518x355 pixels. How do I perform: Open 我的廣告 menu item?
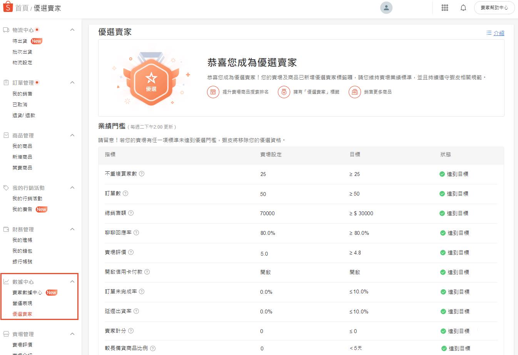22,209
